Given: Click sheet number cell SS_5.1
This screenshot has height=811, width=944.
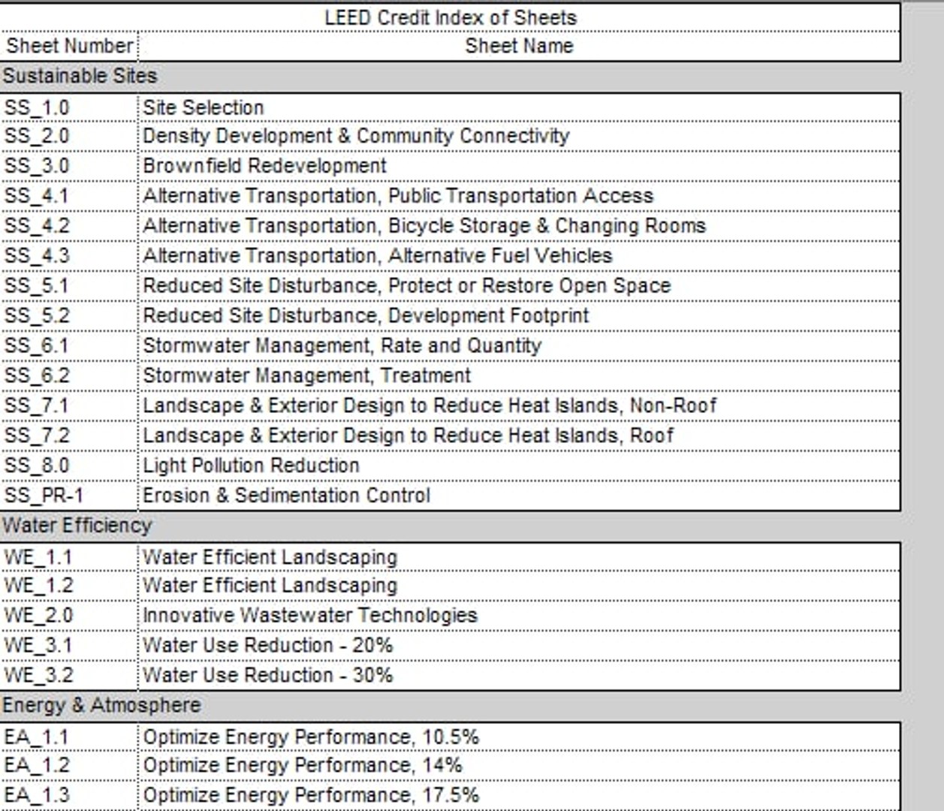Looking at the screenshot, I should (70, 286).
